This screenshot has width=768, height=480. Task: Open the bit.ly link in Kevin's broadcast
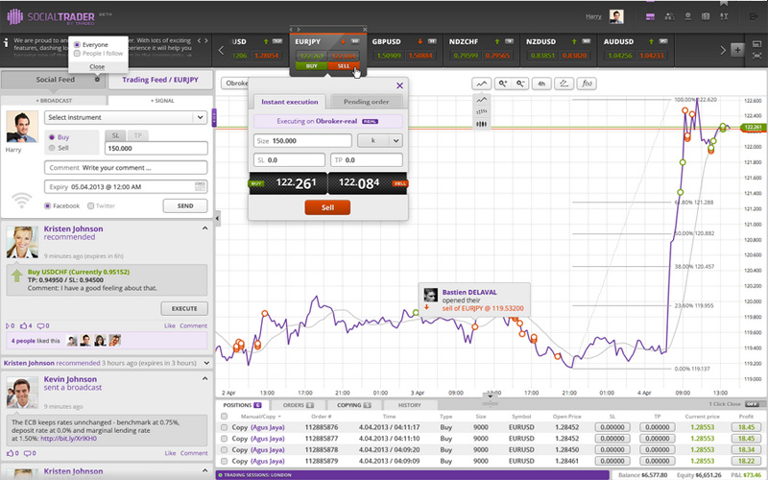(x=68, y=439)
